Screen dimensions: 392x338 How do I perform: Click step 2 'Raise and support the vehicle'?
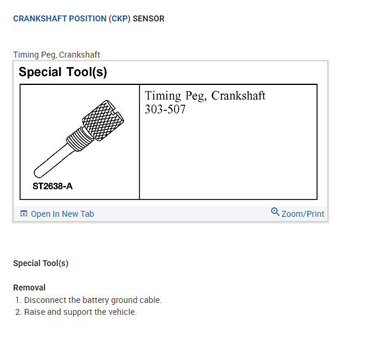[80, 312]
